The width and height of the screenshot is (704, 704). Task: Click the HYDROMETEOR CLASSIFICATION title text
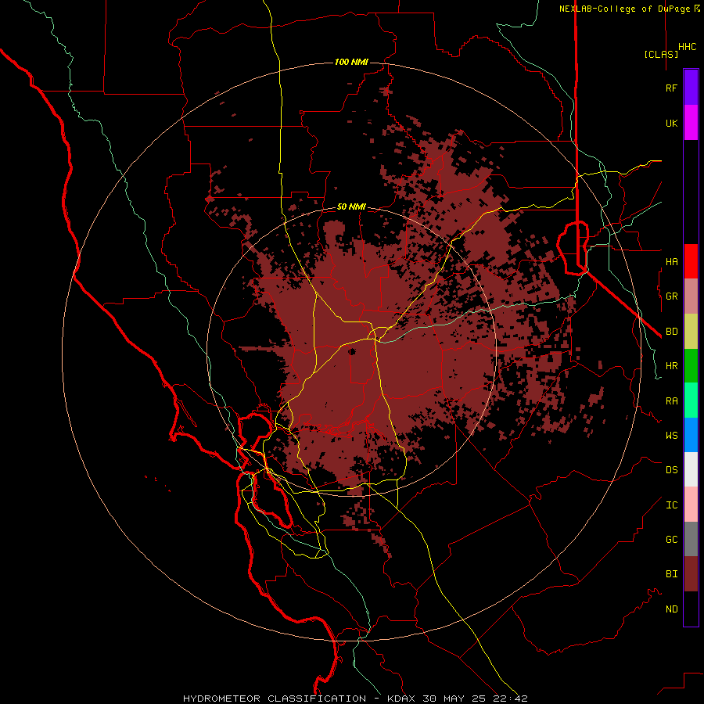pos(275,699)
